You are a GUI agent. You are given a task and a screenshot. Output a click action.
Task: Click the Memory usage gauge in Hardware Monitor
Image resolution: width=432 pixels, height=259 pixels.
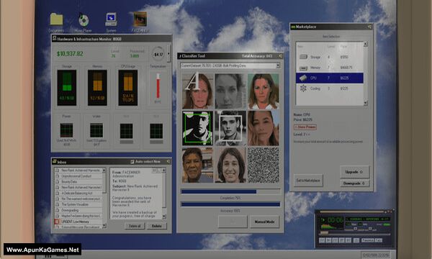pyautogui.click(x=97, y=88)
